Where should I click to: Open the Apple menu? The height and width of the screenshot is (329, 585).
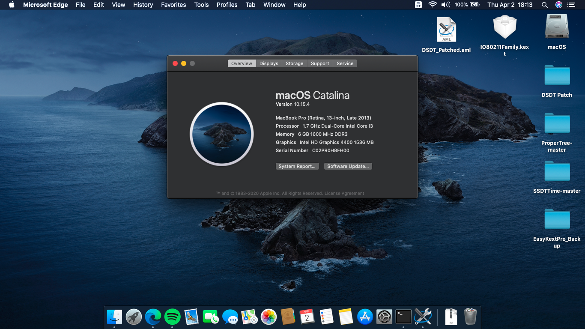pos(12,5)
